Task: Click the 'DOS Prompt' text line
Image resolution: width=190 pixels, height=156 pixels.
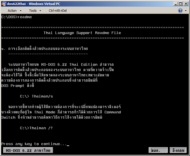Action: point(18,86)
